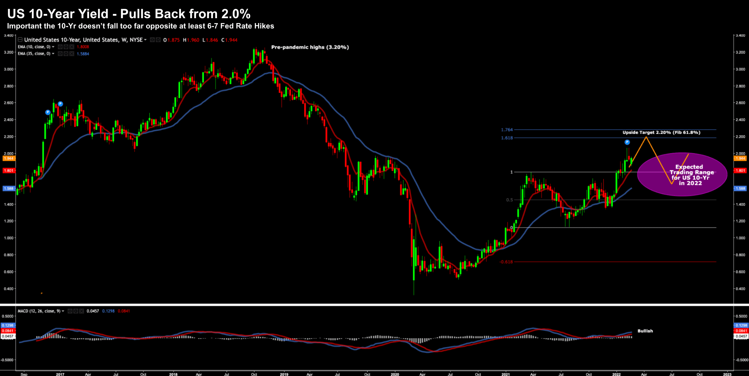
Task: Collapse legend with minus box before symbol name
Action: (x=20, y=40)
